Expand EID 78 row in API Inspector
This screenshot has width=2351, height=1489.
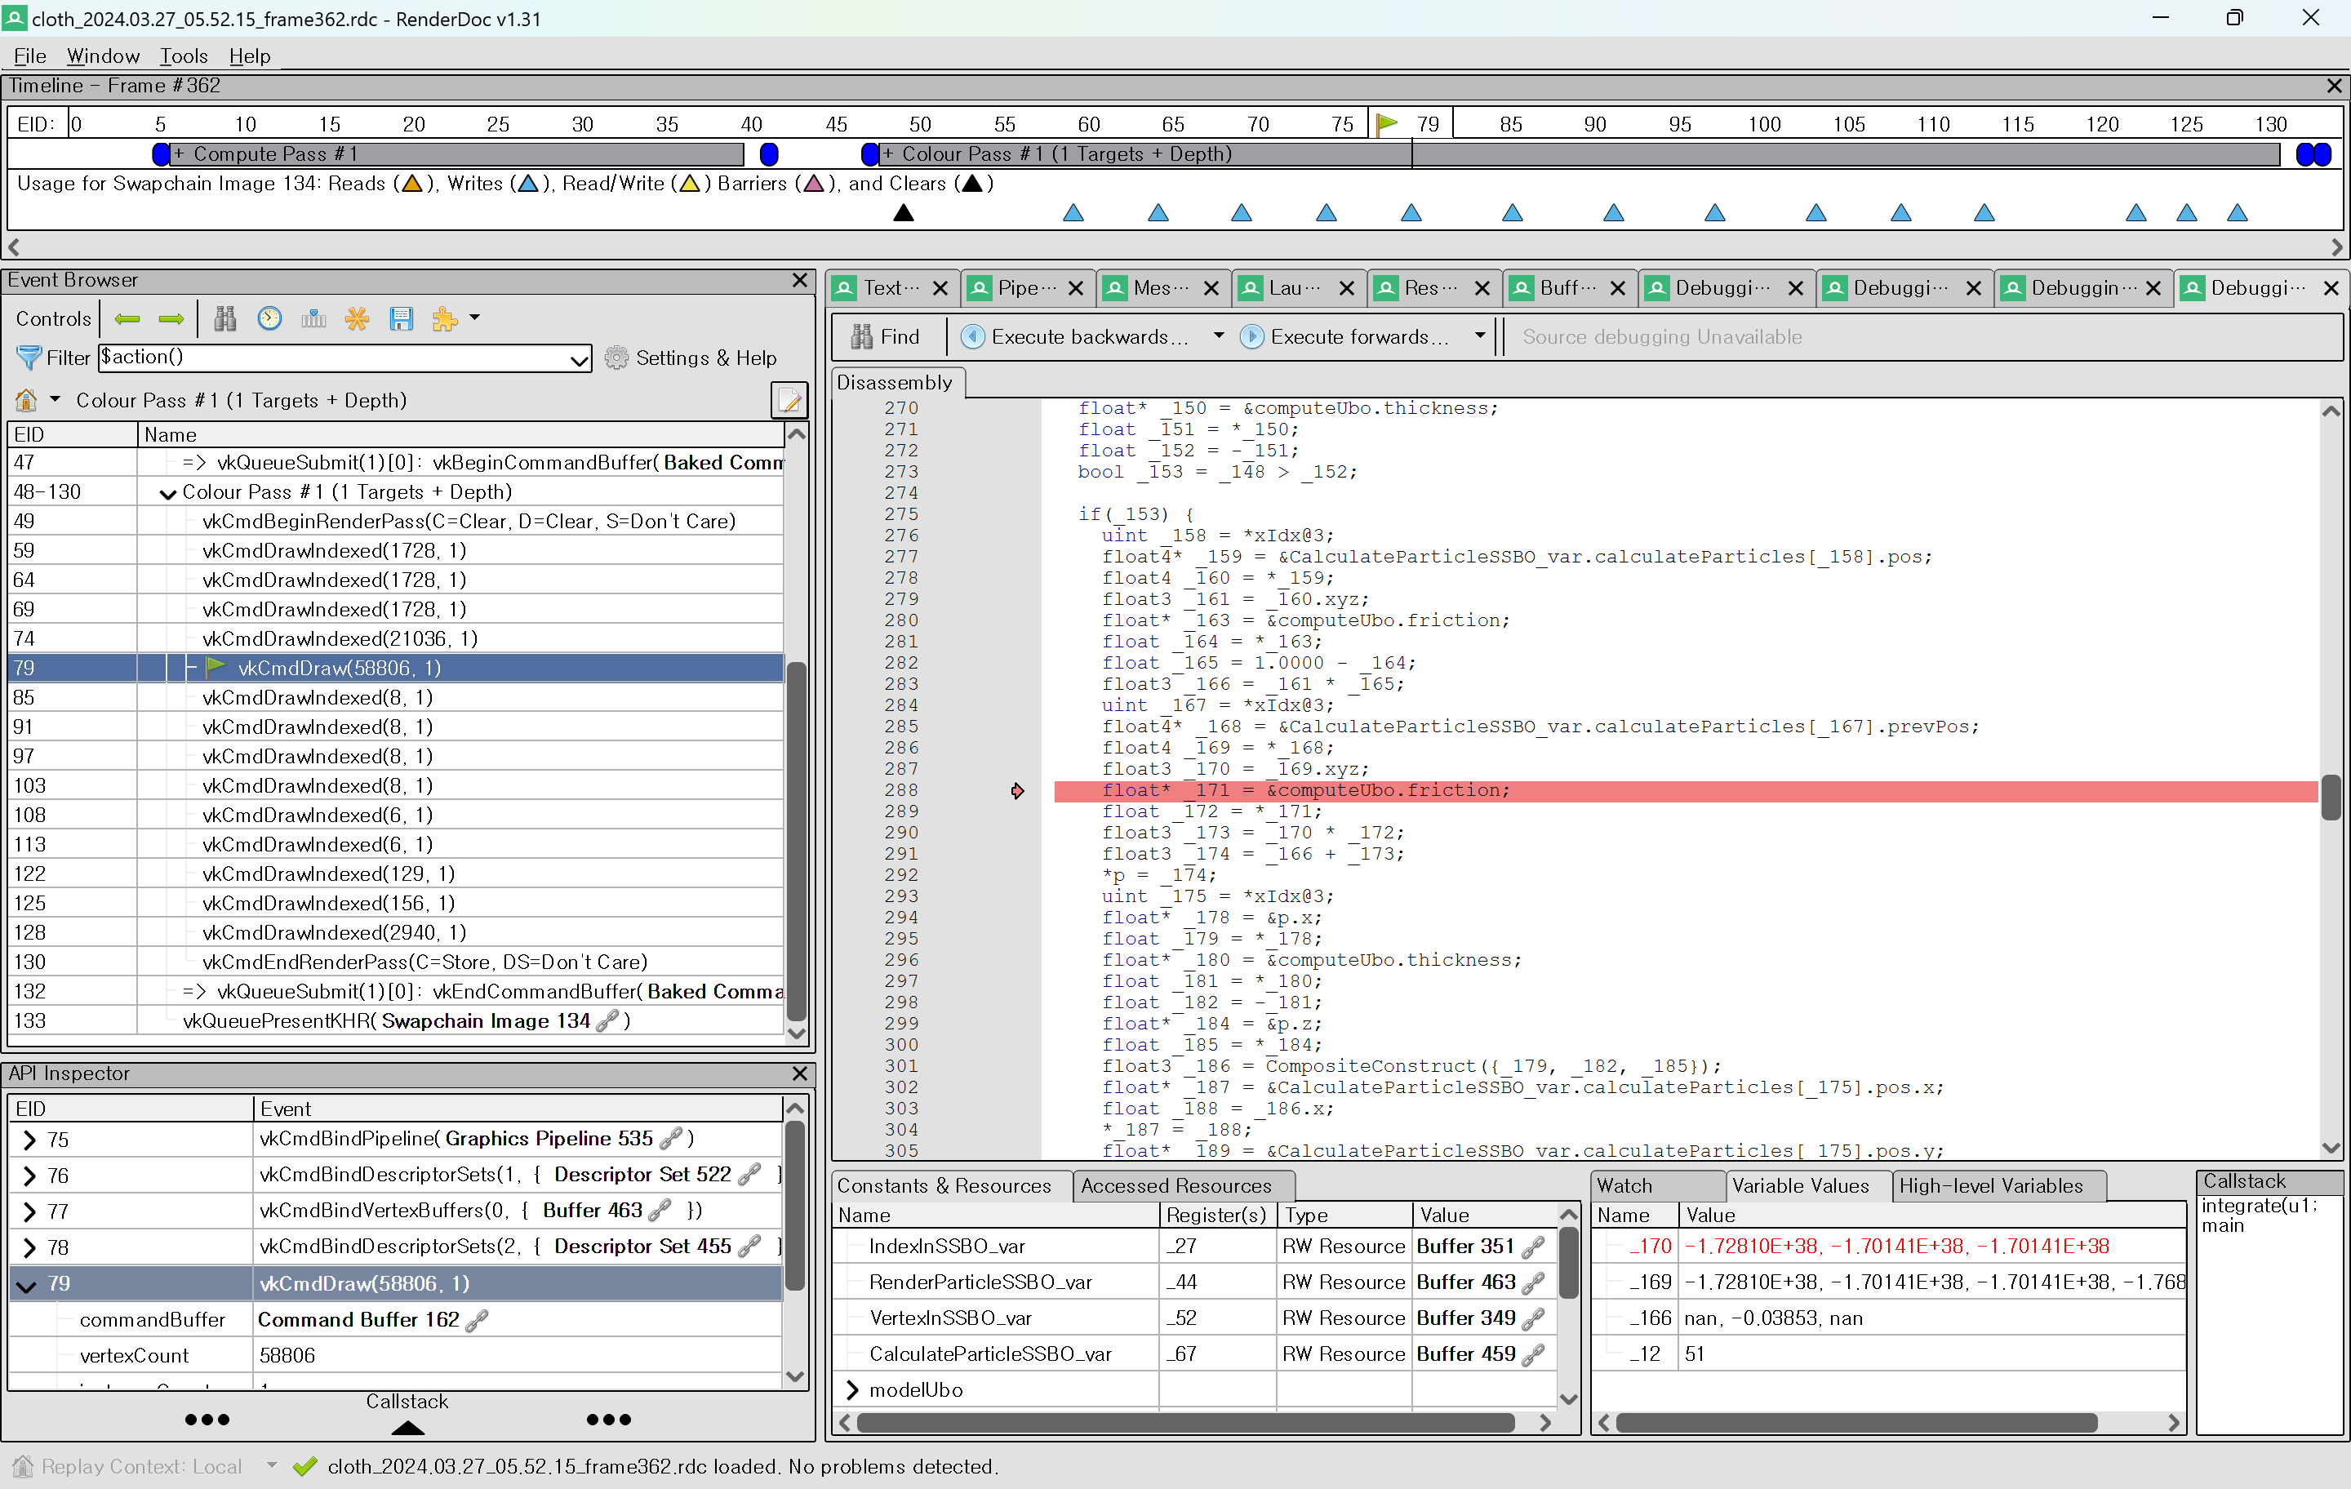point(29,1248)
